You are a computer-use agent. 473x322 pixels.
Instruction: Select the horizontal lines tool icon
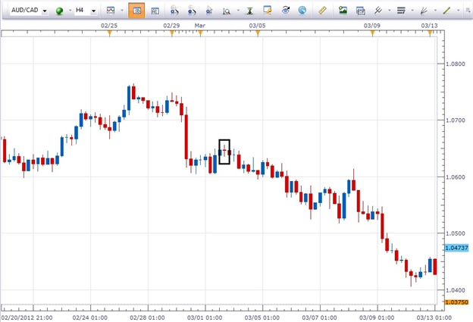point(401,11)
